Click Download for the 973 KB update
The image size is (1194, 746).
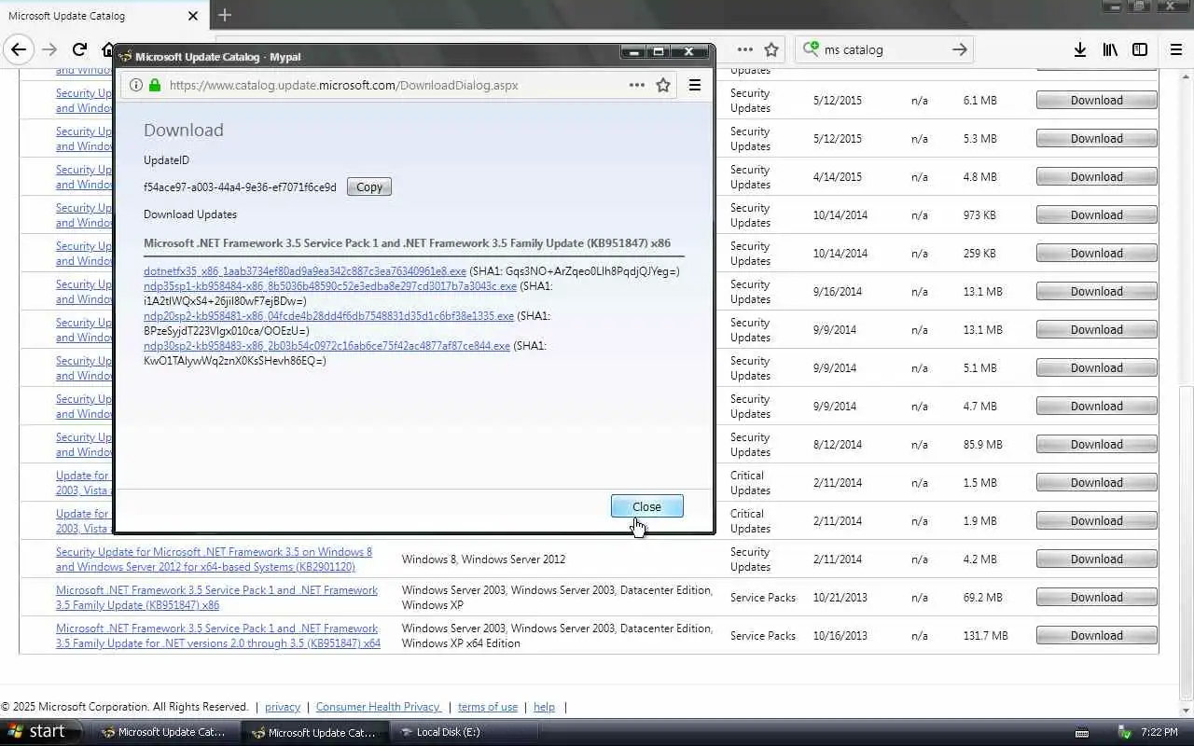[1097, 214]
